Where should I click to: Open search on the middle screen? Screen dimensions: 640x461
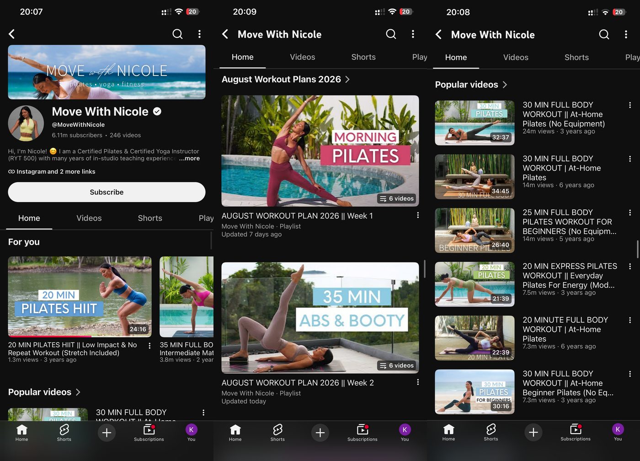(391, 34)
